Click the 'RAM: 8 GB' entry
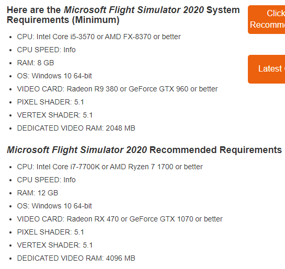Screen dimensions: 285x269 coord(36,63)
